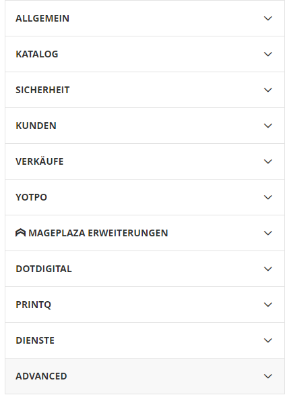
Task: Select the YOTPO label
Action: (32, 197)
